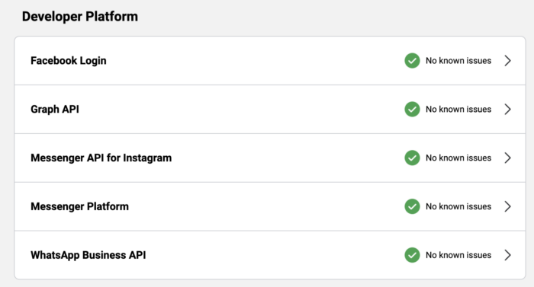Click green checkmark icon for WhatsApp Business API
This screenshot has width=534, height=287.
click(412, 255)
